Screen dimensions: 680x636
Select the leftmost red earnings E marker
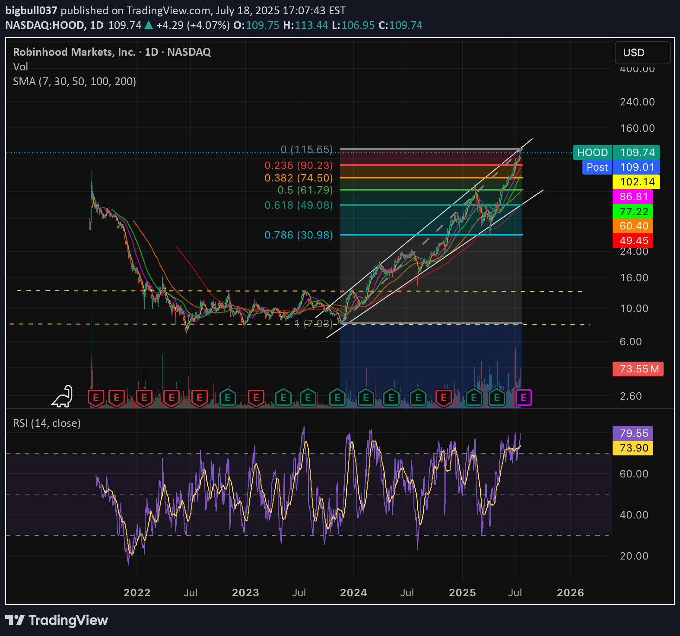(x=95, y=397)
